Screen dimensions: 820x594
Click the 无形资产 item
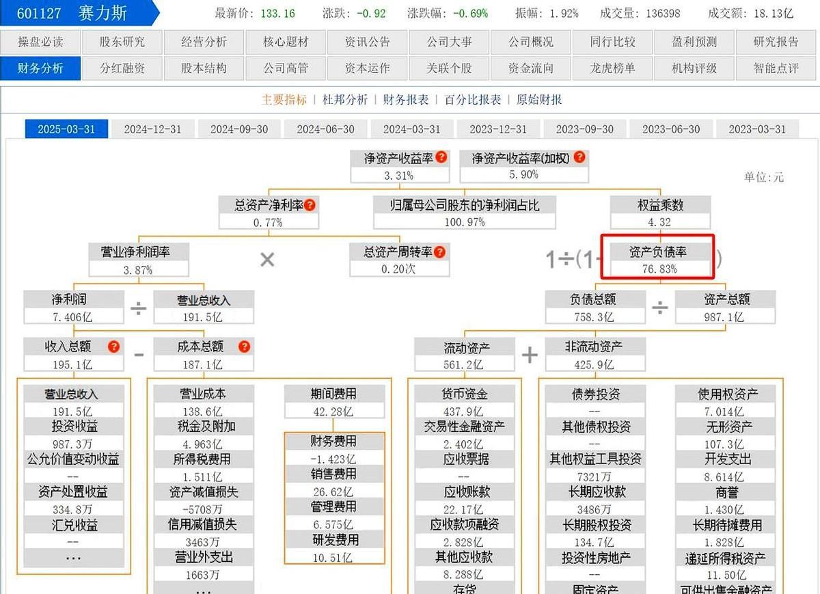tap(726, 435)
